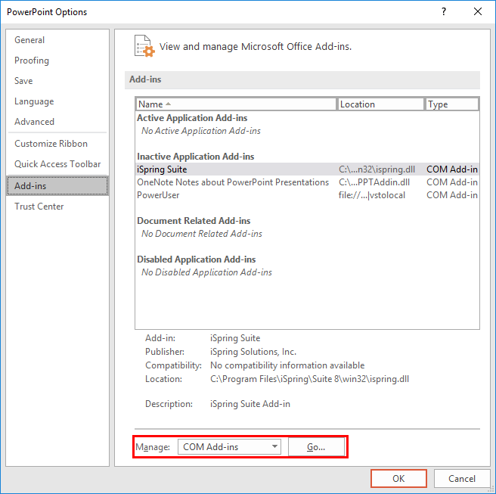Click the iSpring Suite Add-in description text
This screenshot has width=496, height=494.
tap(250, 404)
